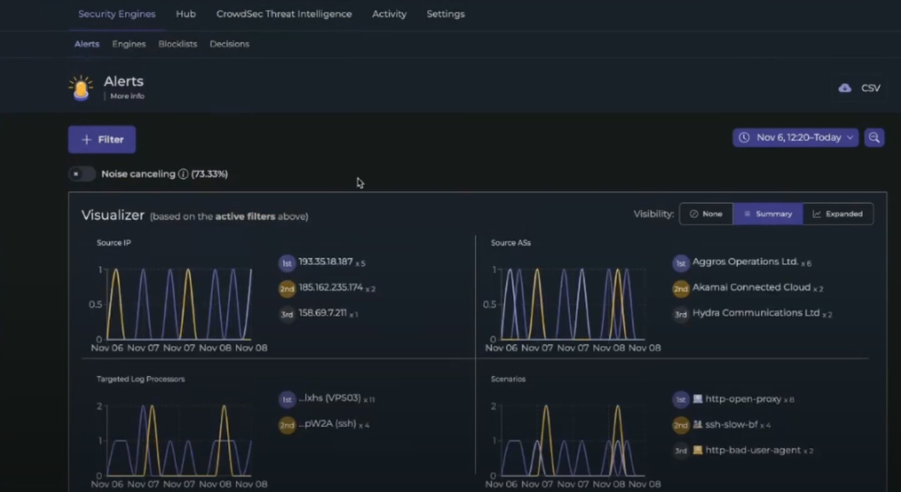
Task: Click 3rd badge beside Hydra Communications Ltd
Action: (680, 314)
